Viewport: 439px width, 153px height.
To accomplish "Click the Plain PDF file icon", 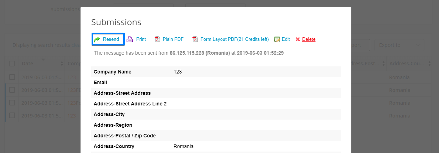I will pos(157,39).
